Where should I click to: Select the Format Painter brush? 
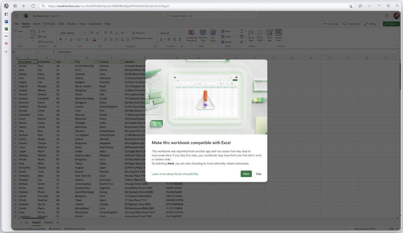pyautogui.click(x=39, y=42)
